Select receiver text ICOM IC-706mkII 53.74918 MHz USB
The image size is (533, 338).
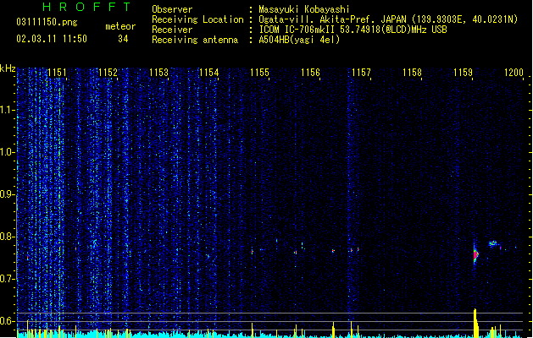coord(353,30)
